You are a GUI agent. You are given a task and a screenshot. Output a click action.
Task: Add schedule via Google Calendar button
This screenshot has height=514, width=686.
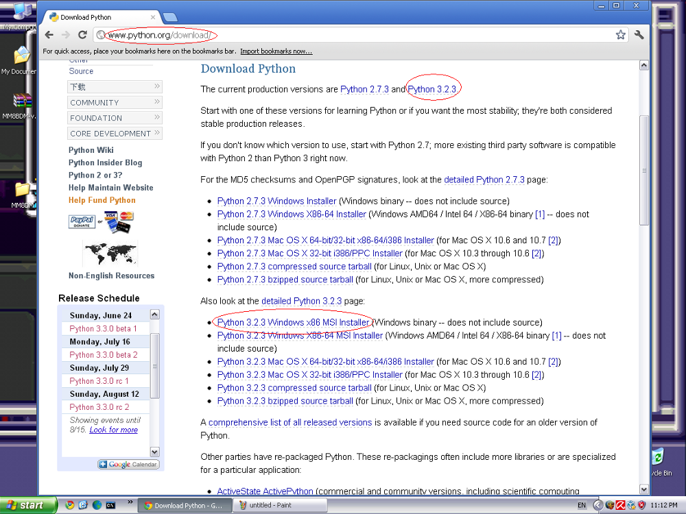128,464
